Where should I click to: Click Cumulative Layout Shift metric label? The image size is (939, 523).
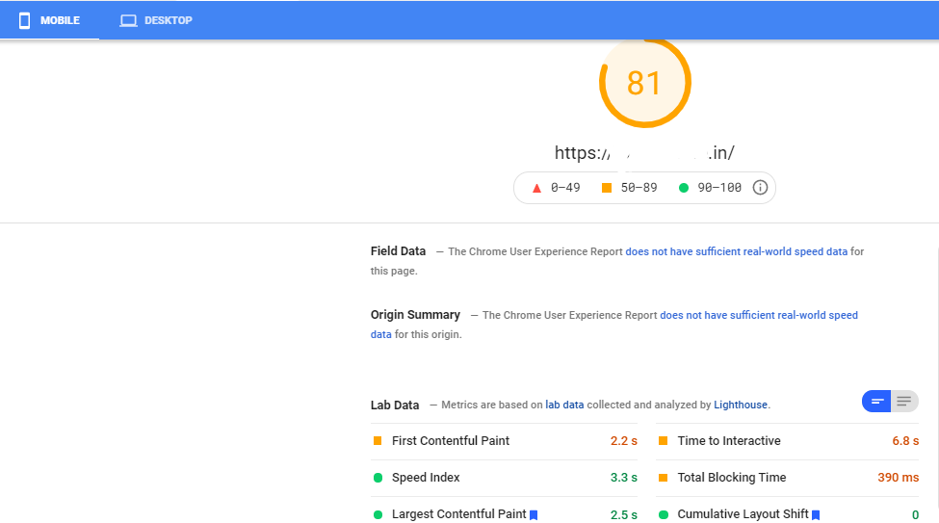(743, 514)
